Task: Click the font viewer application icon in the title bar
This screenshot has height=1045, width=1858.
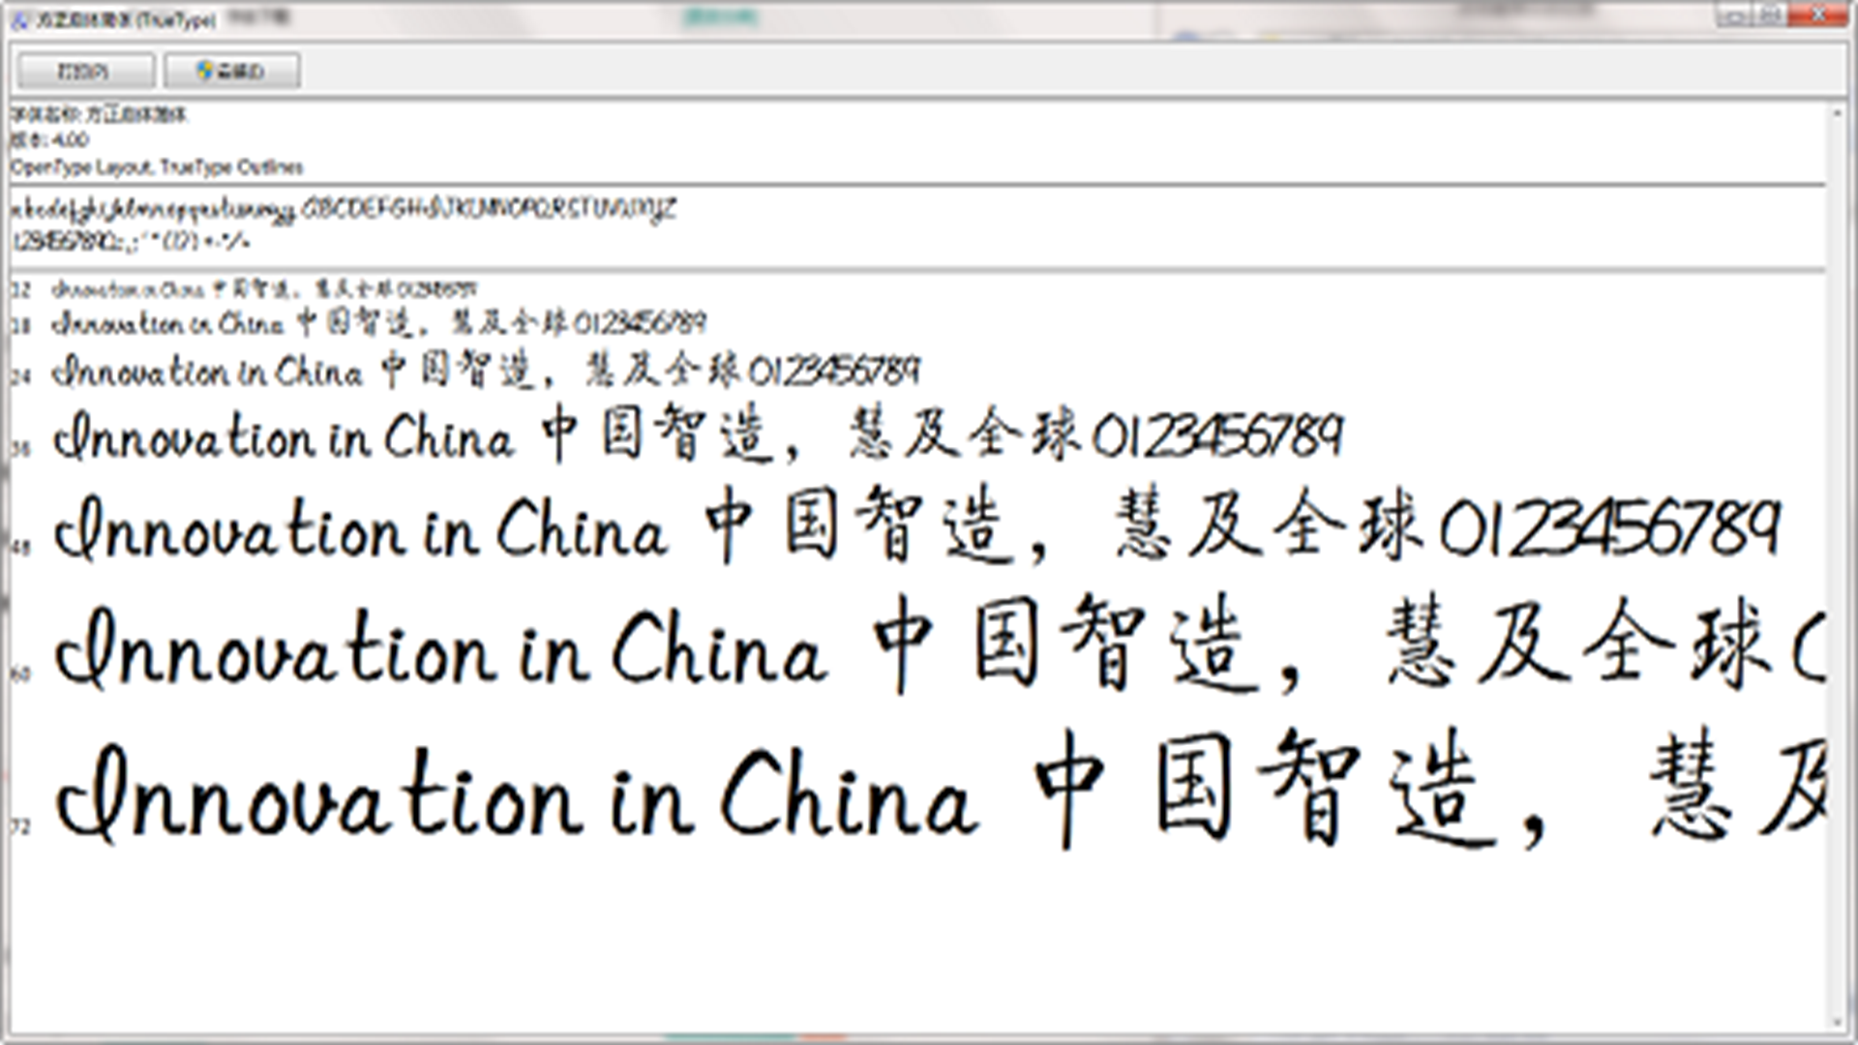Action: point(19,17)
